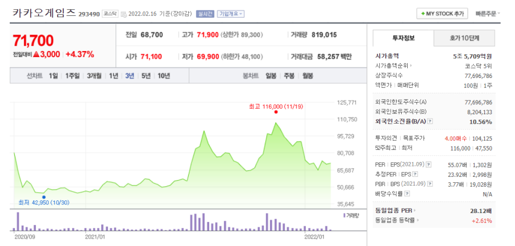Click the current price 71,700
The image size is (515, 246).
click(33, 41)
